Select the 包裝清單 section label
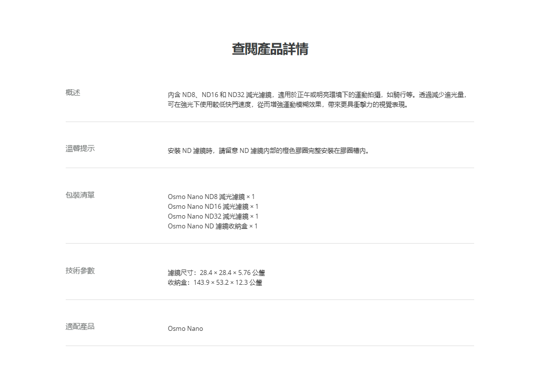Viewport: 533px width, 373px height. tap(80, 195)
